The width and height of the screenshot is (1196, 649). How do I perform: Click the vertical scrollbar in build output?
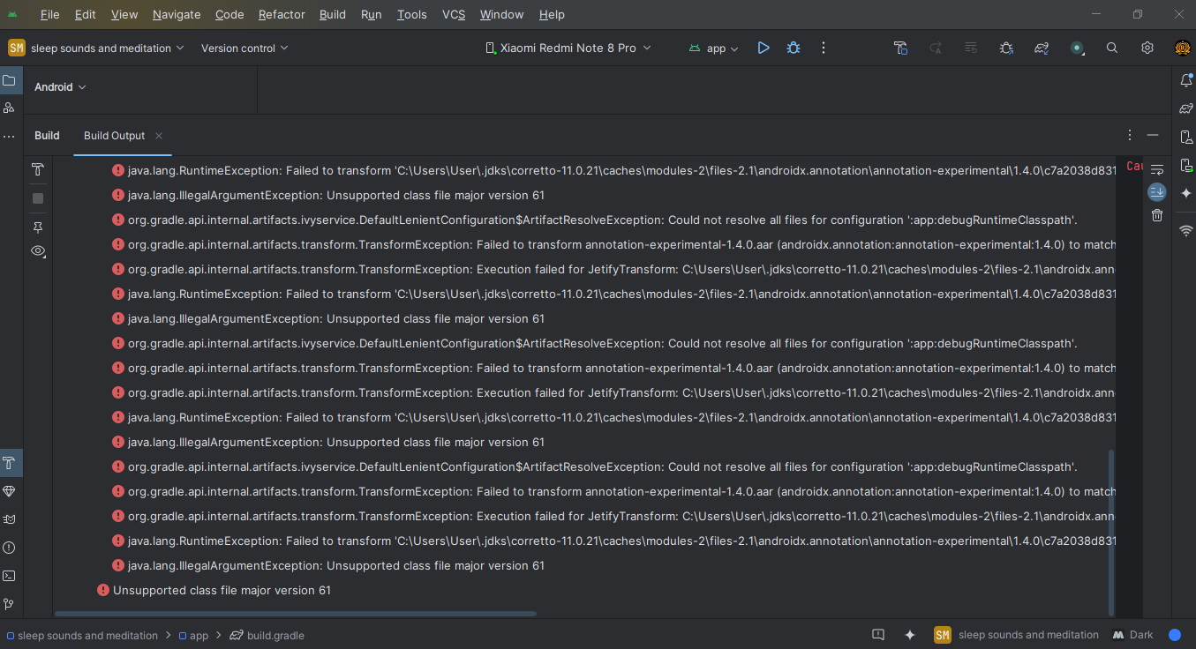pyautogui.click(x=1110, y=532)
